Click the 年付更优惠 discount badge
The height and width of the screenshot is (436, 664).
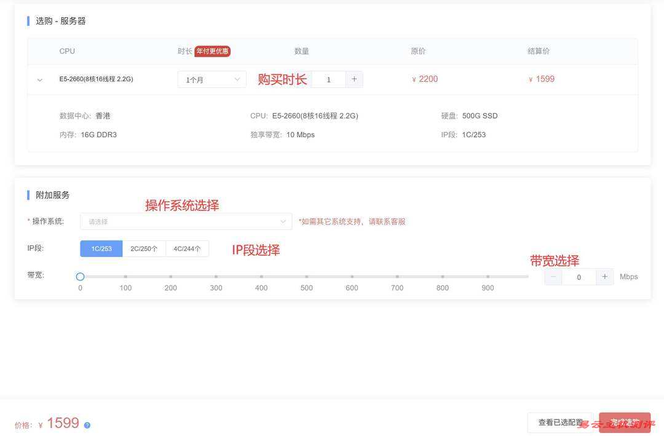click(211, 51)
